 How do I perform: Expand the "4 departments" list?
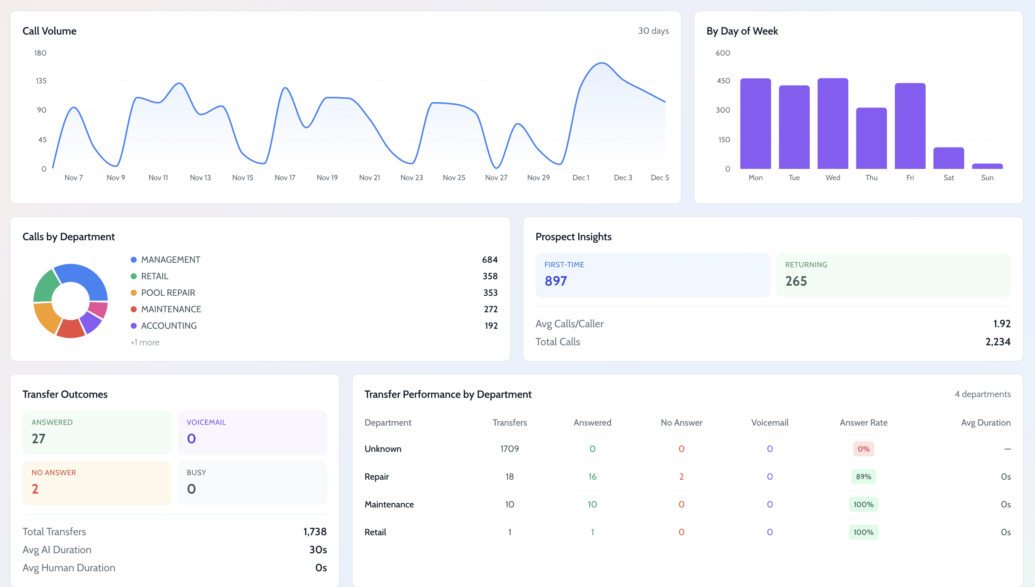982,394
